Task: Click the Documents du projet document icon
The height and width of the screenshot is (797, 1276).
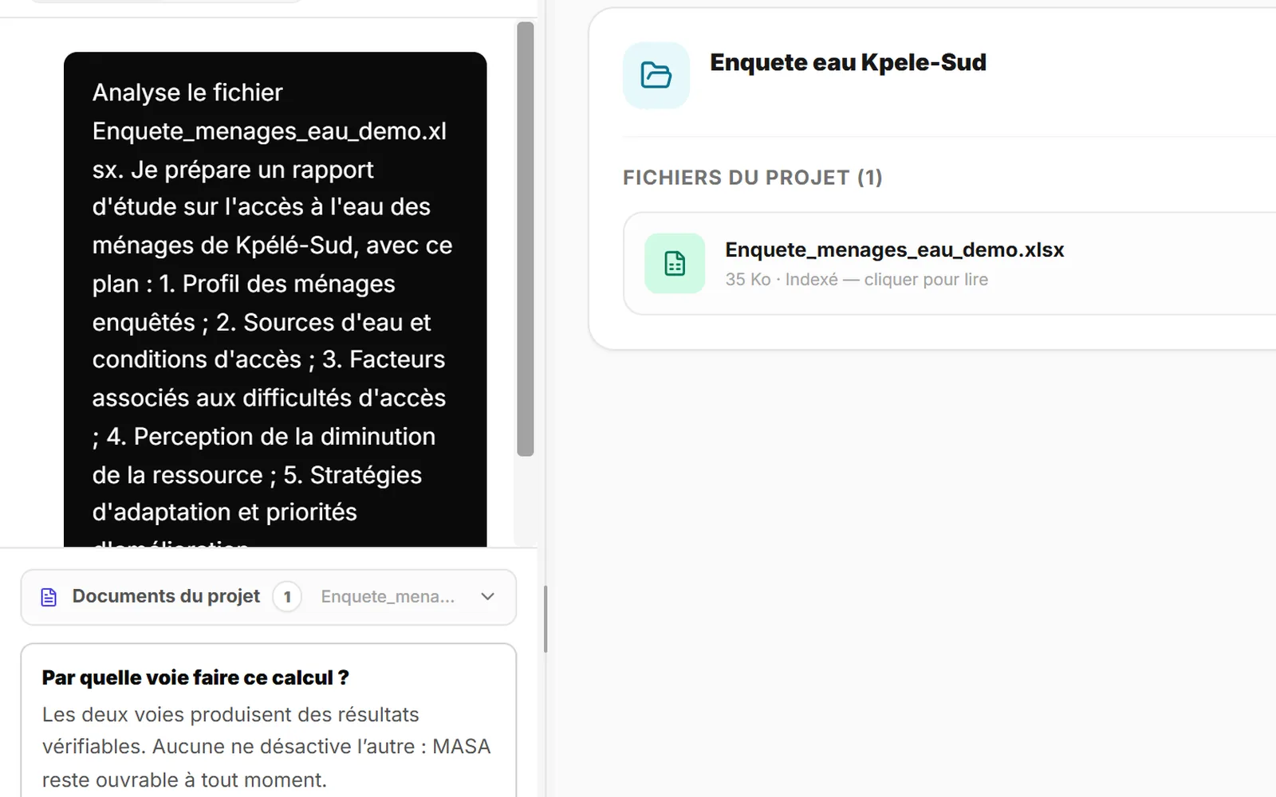Action: click(x=49, y=597)
